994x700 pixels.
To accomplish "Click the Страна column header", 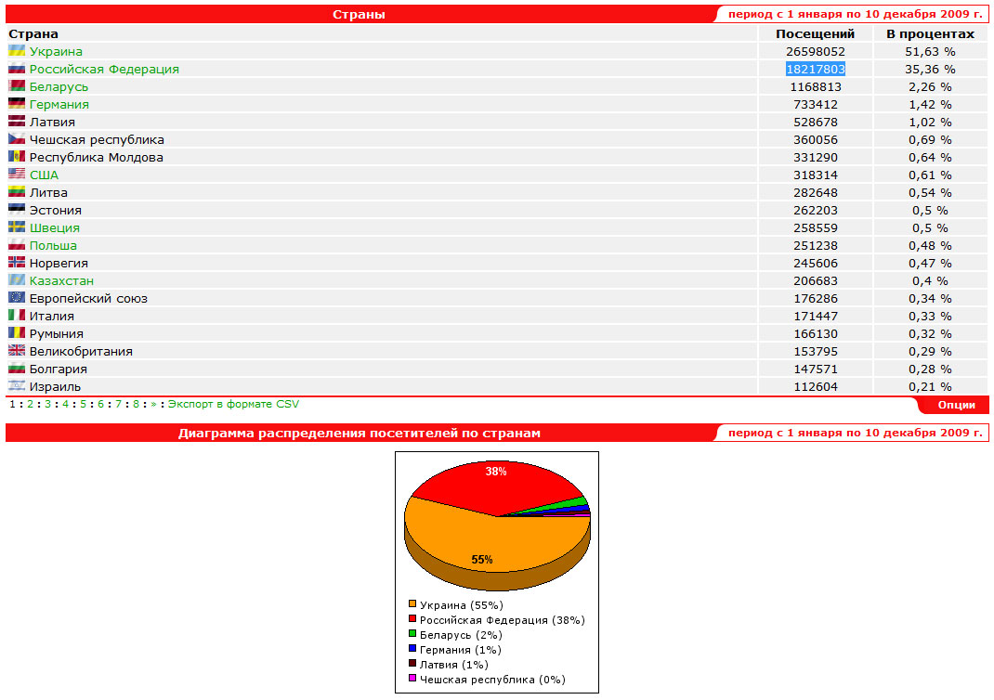I will (33, 33).
